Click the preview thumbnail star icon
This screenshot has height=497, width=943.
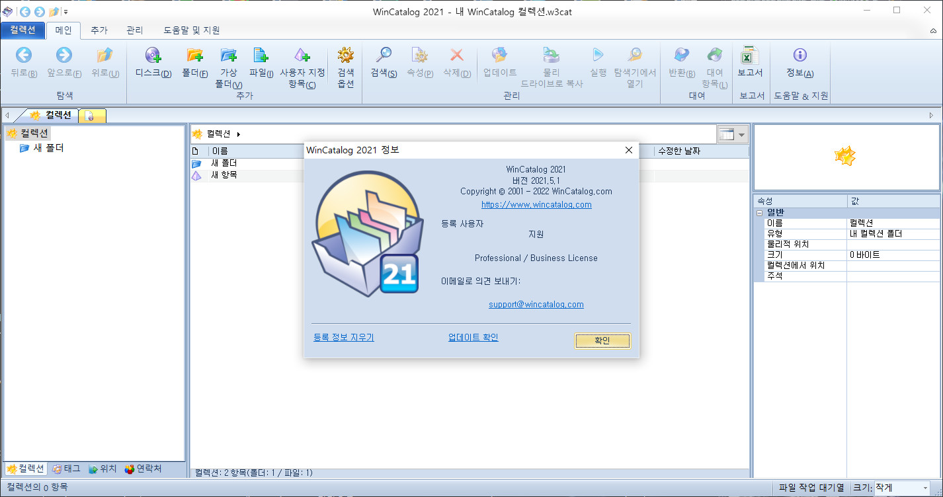(x=845, y=157)
